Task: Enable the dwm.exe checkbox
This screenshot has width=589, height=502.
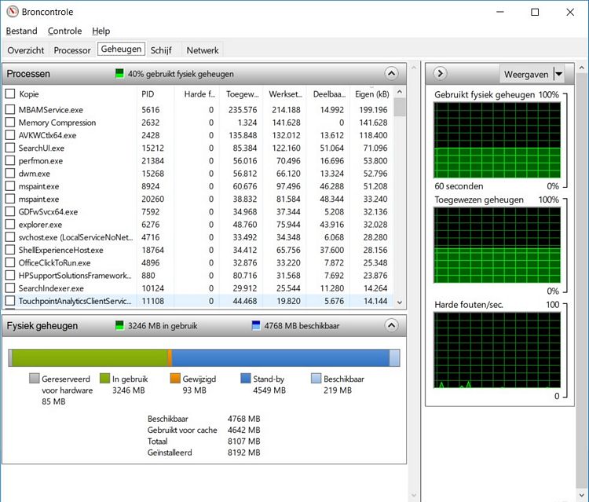Action: (10, 173)
